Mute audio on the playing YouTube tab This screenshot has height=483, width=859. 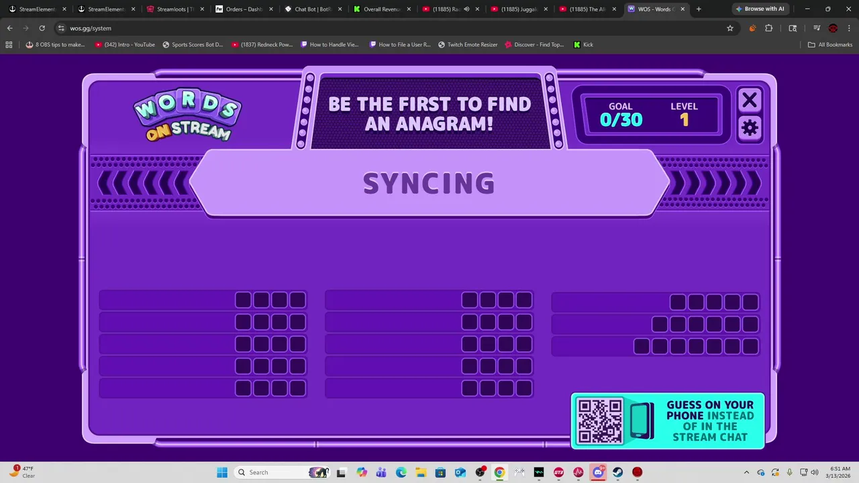pos(466,9)
